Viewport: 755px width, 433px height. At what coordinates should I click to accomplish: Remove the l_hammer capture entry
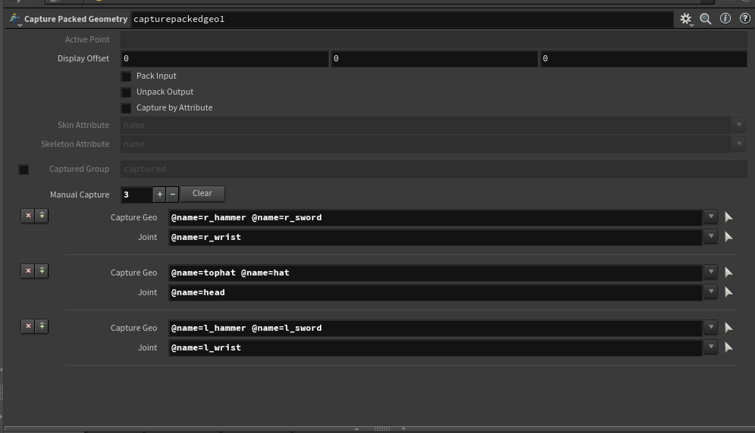click(28, 326)
